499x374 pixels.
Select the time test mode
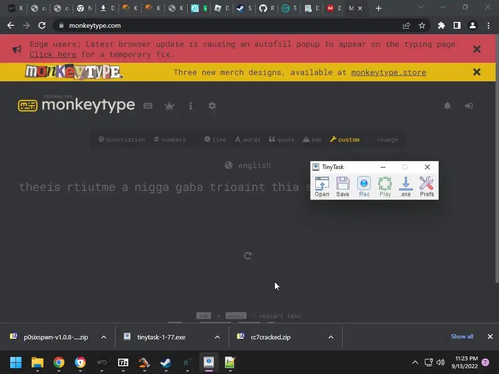tap(215, 140)
